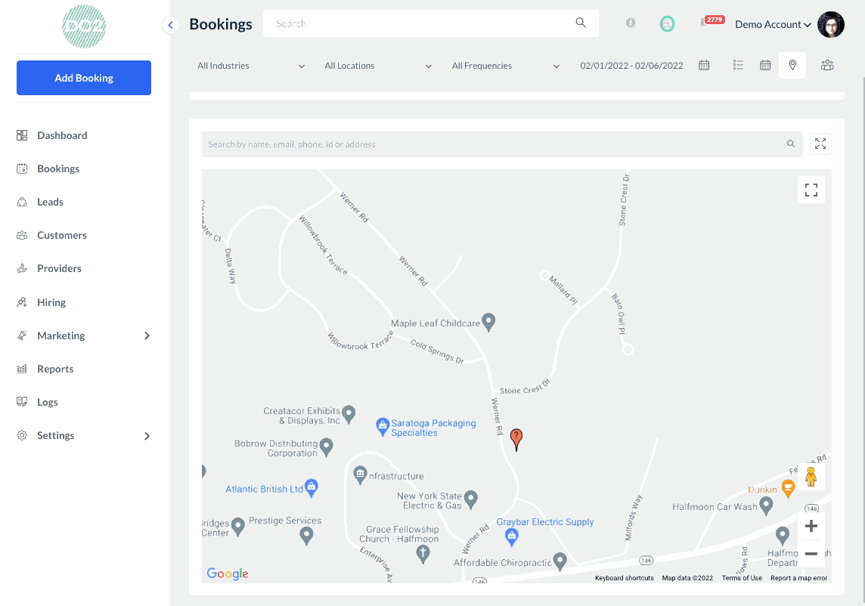Select the map view pin icon
Viewport: 865px width, 606px height.
click(792, 65)
